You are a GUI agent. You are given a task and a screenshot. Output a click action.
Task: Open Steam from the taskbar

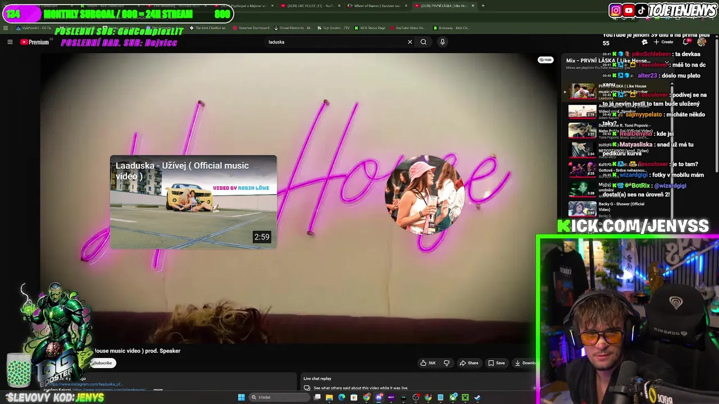477,397
